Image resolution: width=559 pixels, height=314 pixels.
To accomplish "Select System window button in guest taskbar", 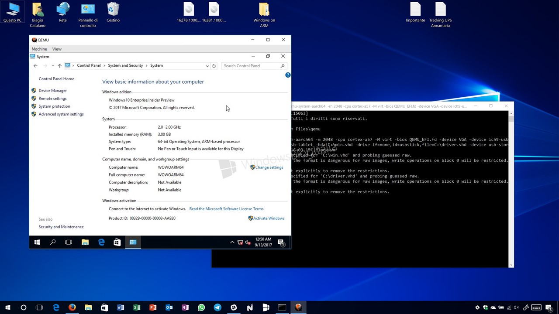I will tap(133, 242).
